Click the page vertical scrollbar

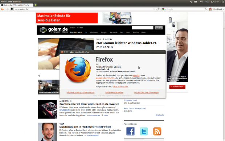click(224, 76)
